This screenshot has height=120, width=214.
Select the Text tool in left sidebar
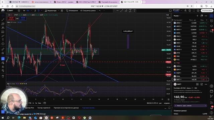tap(3, 40)
